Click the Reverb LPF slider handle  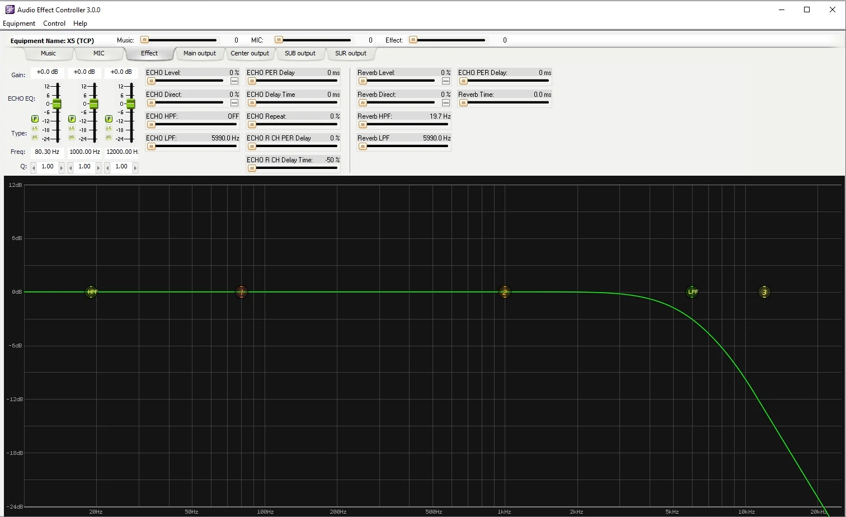(363, 147)
